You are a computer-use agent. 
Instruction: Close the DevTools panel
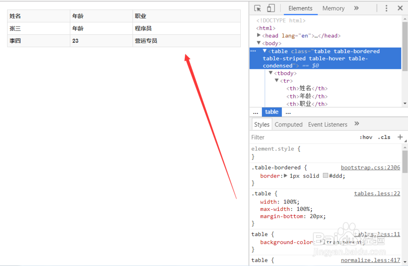[x=400, y=8]
